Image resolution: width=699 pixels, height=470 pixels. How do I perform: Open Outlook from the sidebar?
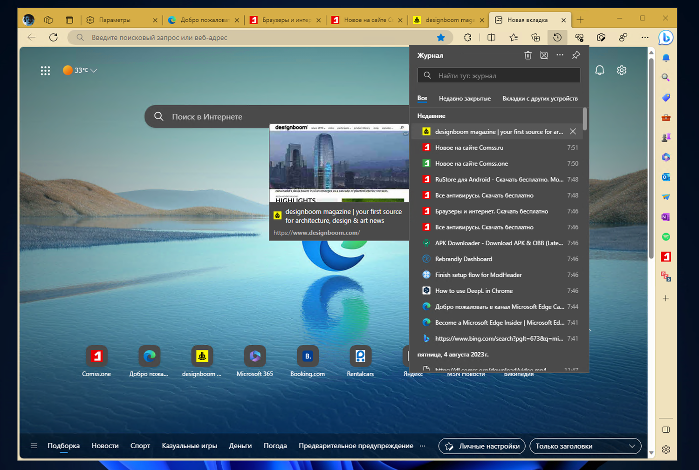666,177
